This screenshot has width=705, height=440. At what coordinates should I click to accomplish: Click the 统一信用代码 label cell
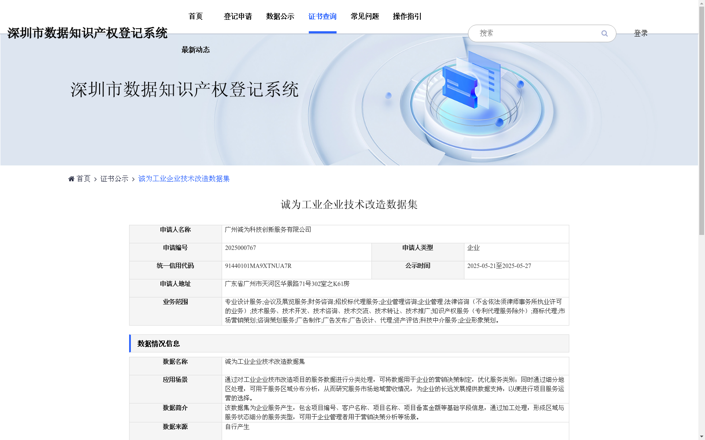point(175,270)
